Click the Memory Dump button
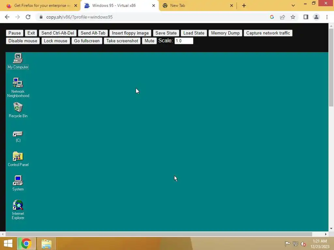This screenshot has width=334, height=250. pos(225,33)
